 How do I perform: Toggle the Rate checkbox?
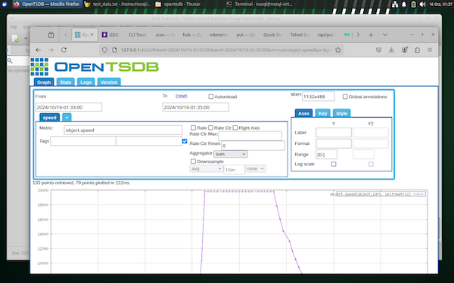(193, 128)
